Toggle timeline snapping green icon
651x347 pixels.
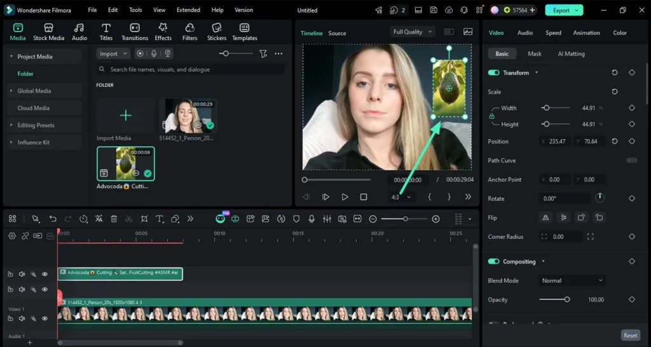235,219
